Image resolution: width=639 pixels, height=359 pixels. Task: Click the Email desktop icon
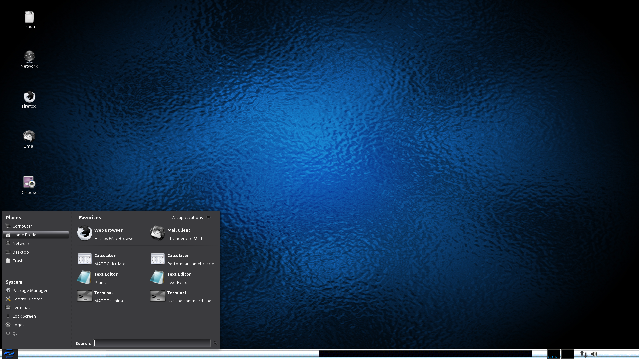(29, 138)
